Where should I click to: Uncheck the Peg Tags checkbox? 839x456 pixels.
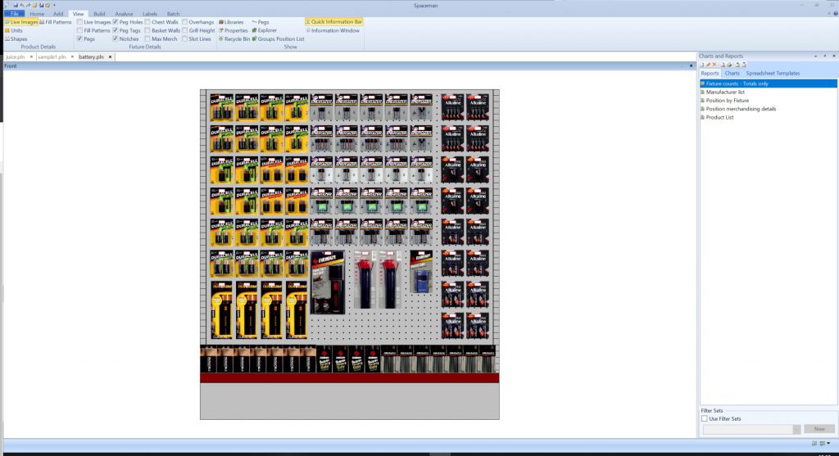pos(115,30)
